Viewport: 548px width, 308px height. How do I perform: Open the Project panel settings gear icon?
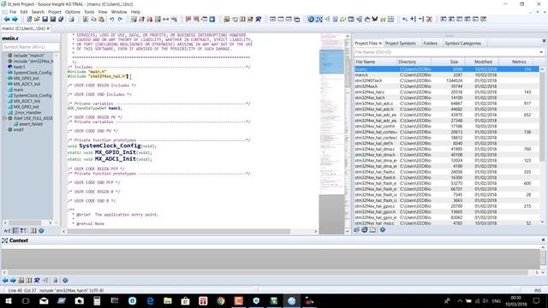tap(383, 230)
